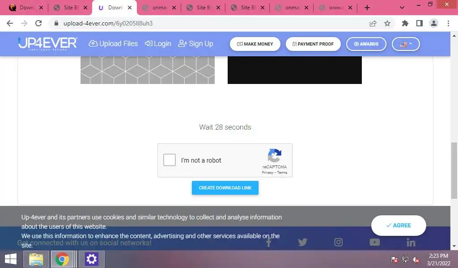This screenshot has width=458, height=268.
Task: Click the Action Center flag tray icon
Action: [x=394, y=259]
